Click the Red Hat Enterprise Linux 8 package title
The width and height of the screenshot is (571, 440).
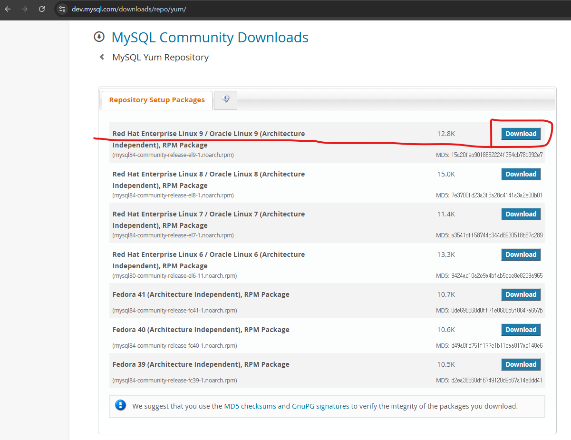click(x=209, y=180)
